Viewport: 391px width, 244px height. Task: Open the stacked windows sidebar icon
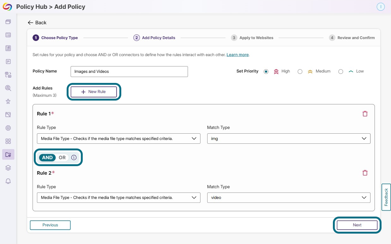pyautogui.click(x=8, y=22)
